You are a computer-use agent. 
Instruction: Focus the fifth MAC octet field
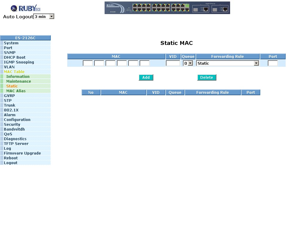(133, 63)
